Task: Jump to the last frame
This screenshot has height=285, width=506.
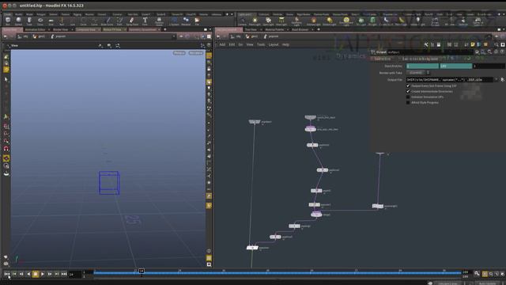Action: click(64, 274)
